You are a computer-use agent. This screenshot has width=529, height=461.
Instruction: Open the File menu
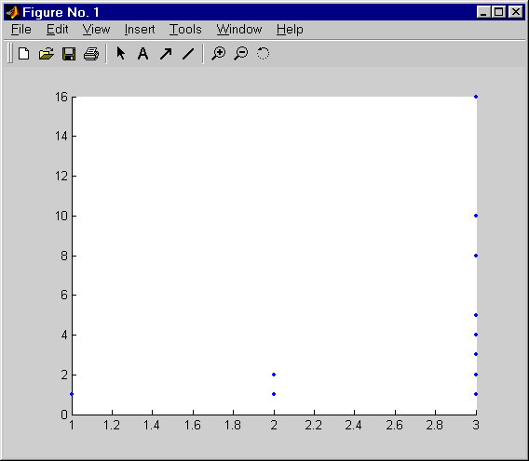point(20,30)
